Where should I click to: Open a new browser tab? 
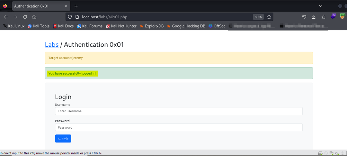coord(76,6)
